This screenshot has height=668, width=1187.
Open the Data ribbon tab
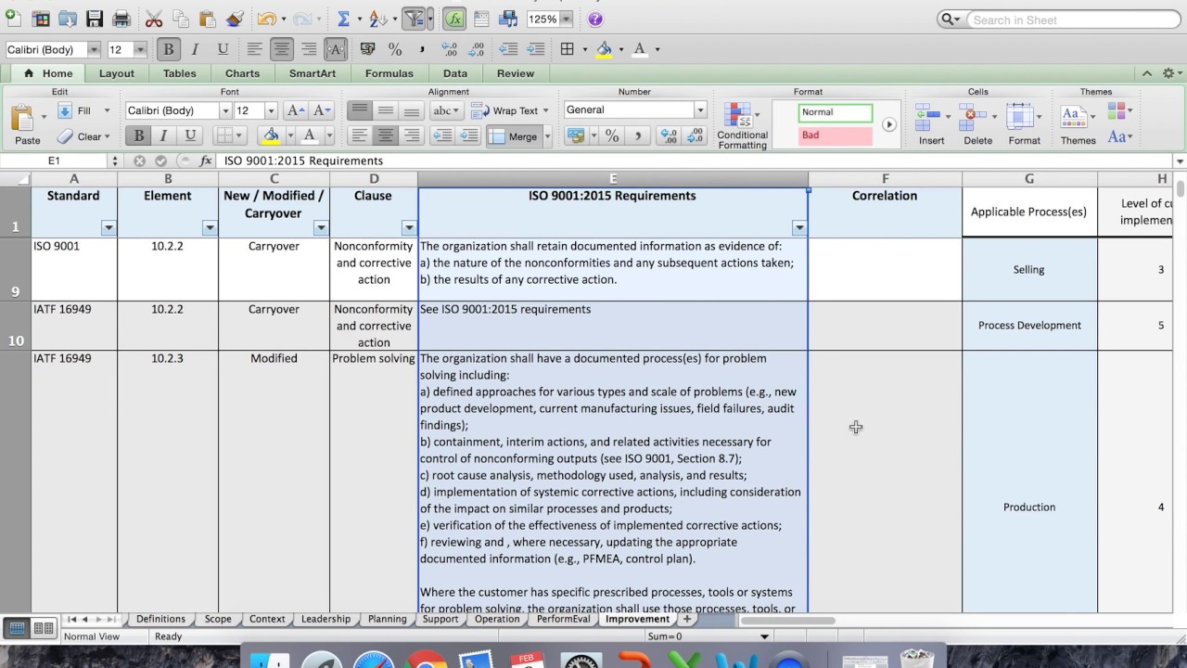(455, 73)
